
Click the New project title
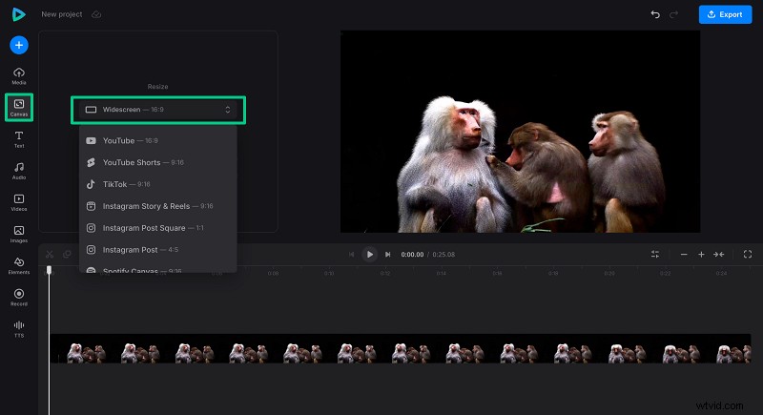click(x=62, y=14)
